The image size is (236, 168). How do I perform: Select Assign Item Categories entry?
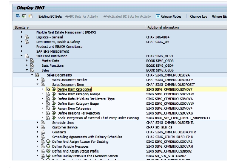tap(74, 108)
